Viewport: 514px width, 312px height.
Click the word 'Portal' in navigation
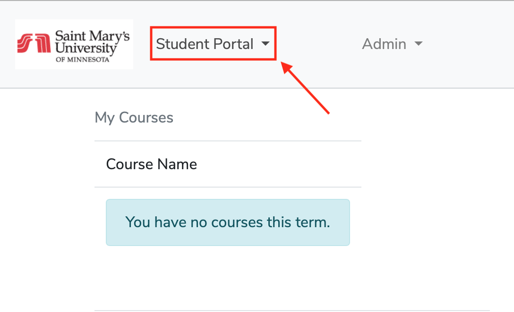click(x=233, y=44)
